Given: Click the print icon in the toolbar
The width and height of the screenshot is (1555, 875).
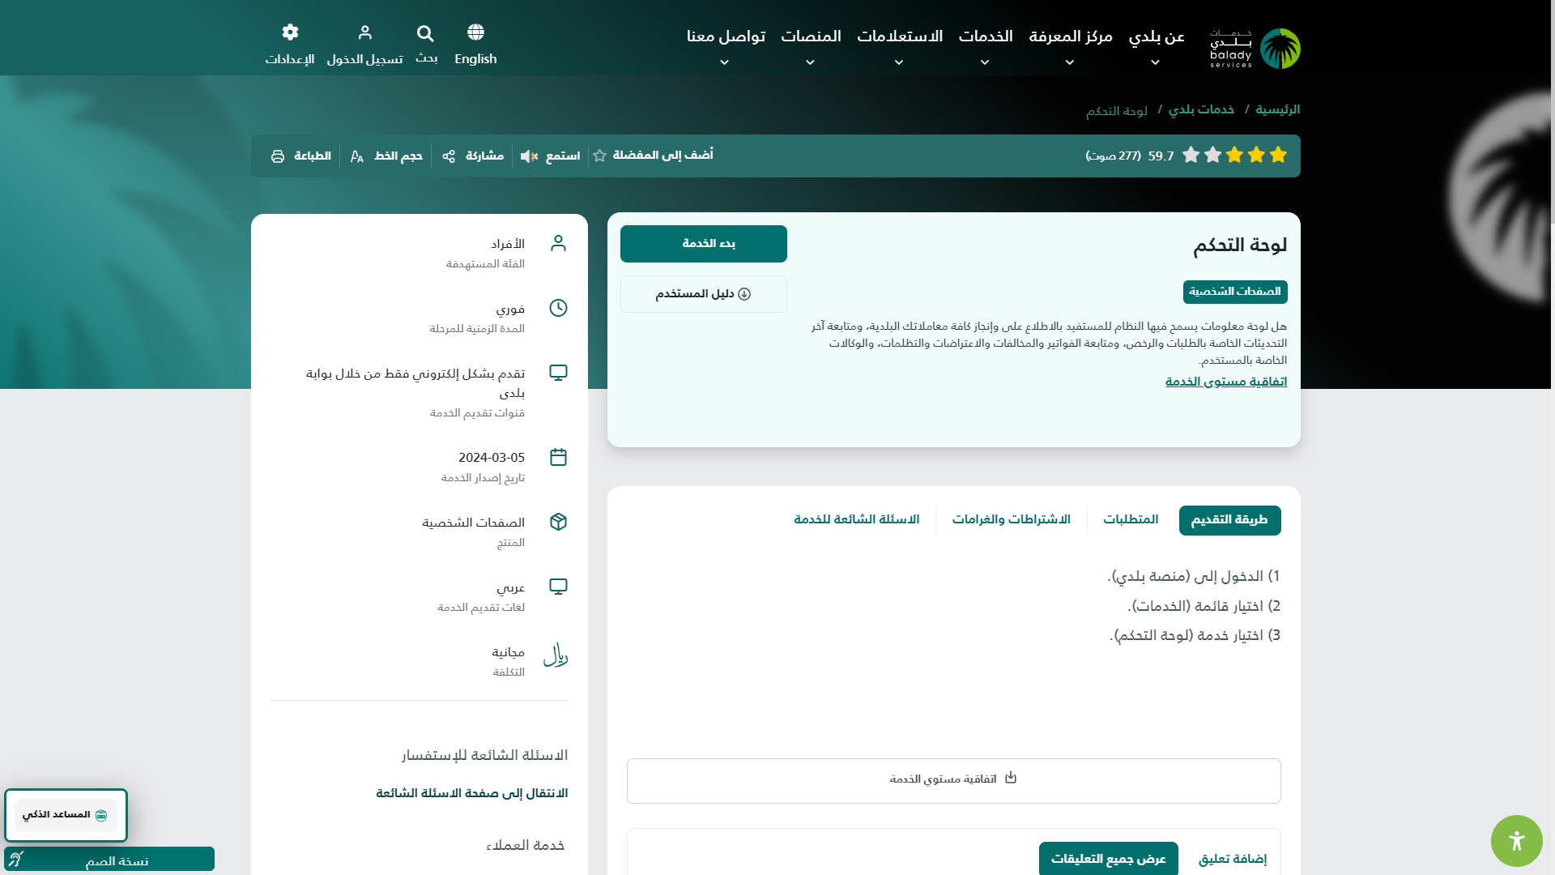Looking at the screenshot, I should (278, 156).
